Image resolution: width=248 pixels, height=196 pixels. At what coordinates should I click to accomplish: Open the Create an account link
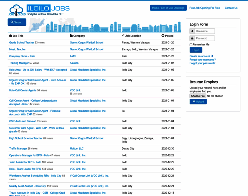click(x=200, y=56)
